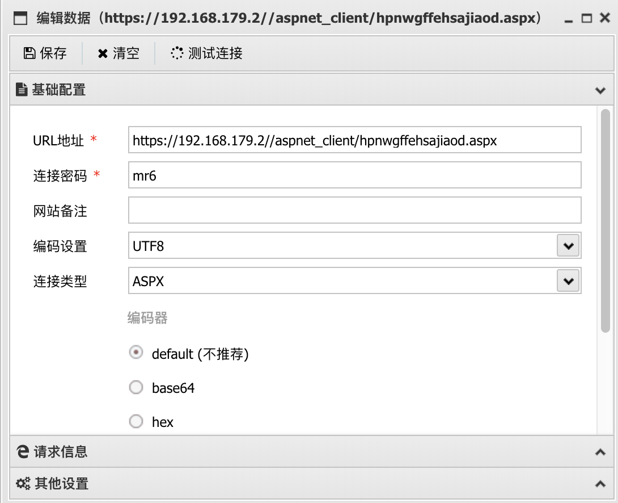This screenshot has width=618, height=503.
Task: Click the document icon next to 基础配置
Action: [22, 90]
